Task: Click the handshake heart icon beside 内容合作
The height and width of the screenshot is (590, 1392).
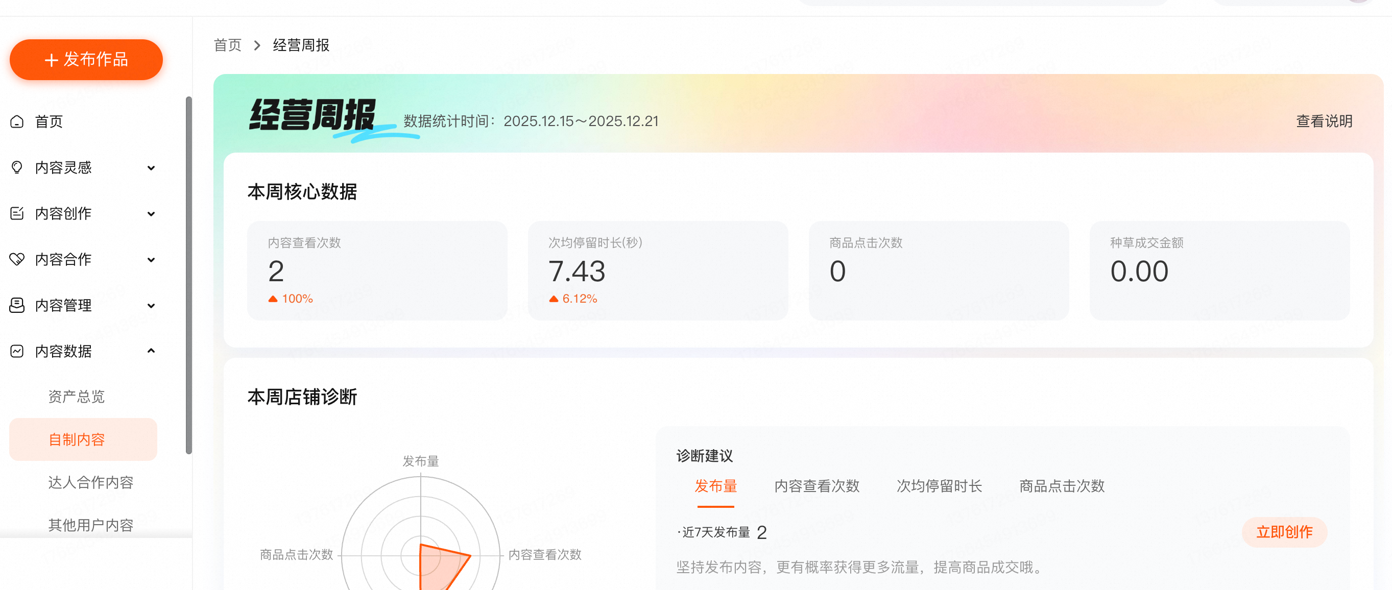Action: [17, 259]
